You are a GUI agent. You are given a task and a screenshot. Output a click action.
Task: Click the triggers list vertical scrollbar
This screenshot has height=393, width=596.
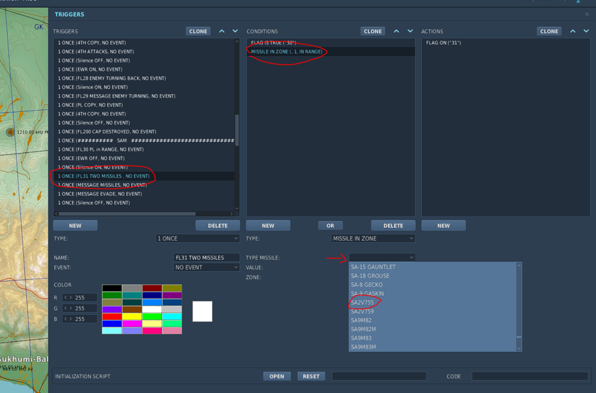[237, 130]
